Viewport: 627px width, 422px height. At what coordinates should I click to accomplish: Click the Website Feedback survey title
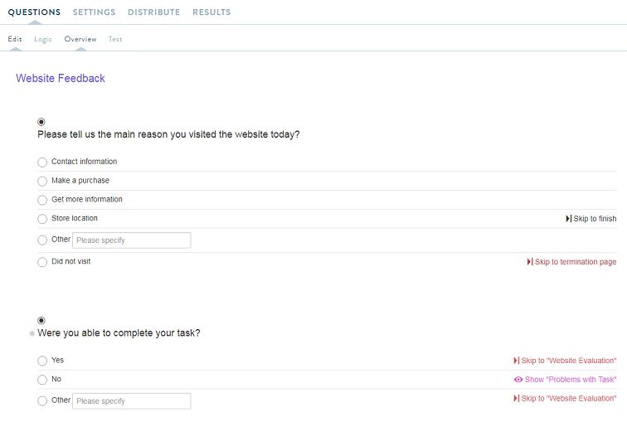[61, 78]
